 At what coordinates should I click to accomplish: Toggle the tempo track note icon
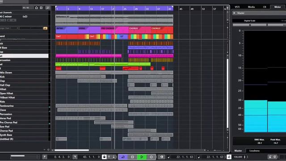(229, 157)
